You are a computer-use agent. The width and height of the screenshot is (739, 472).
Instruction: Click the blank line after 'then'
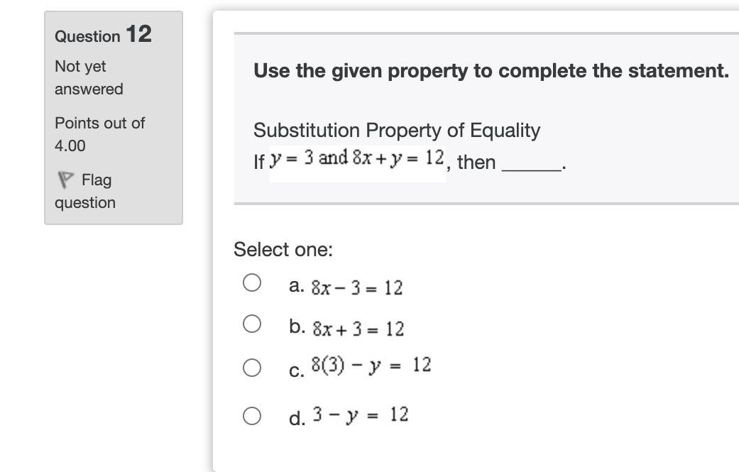pos(531,165)
